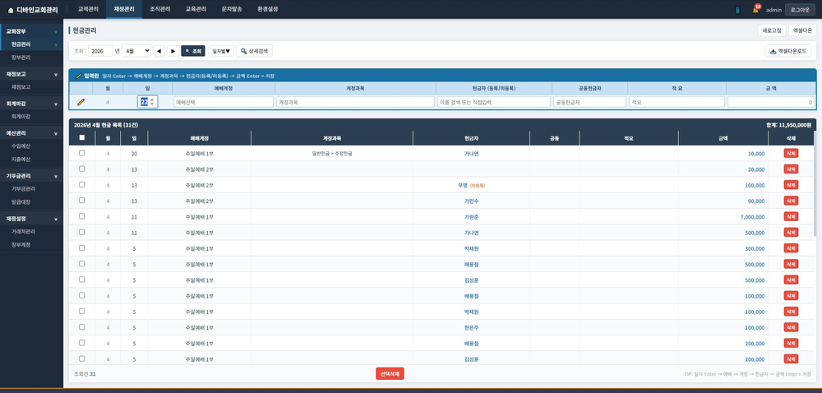Click the red 선택삭제 button
The image size is (822, 393).
coord(390,373)
